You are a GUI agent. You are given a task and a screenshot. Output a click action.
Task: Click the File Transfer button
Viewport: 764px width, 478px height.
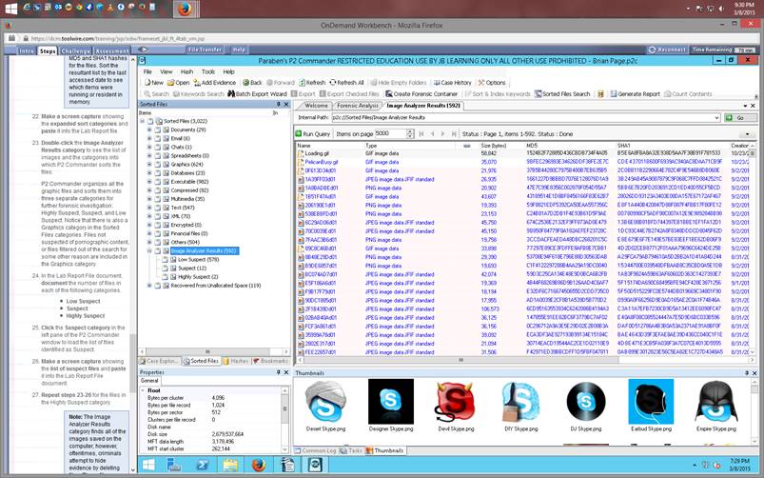point(206,50)
